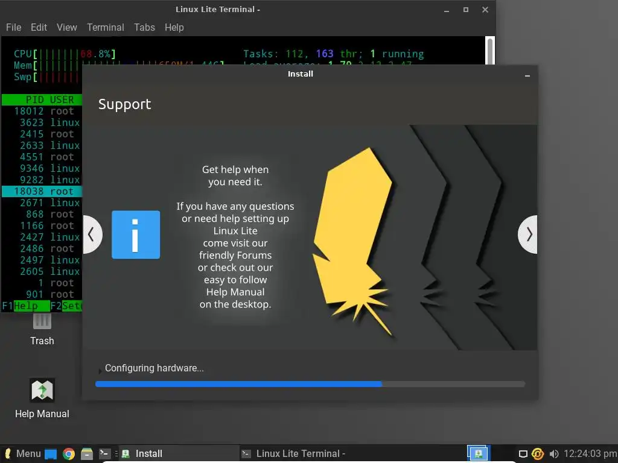The height and width of the screenshot is (463, 618).
Task: Open the Help menu in Terminal
Action: point(174,27)
